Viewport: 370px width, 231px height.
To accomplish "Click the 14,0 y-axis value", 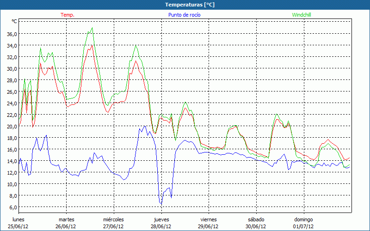I will (x=12, y=161).
